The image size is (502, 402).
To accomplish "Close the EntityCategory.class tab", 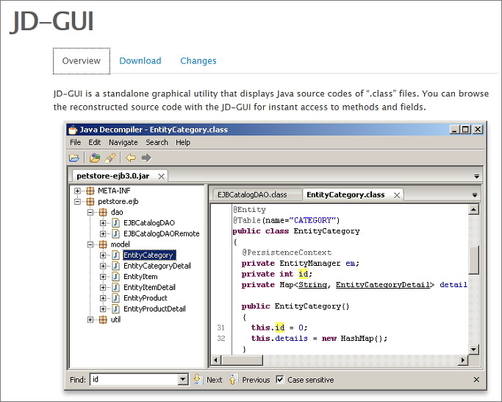I will click(397, 195).
